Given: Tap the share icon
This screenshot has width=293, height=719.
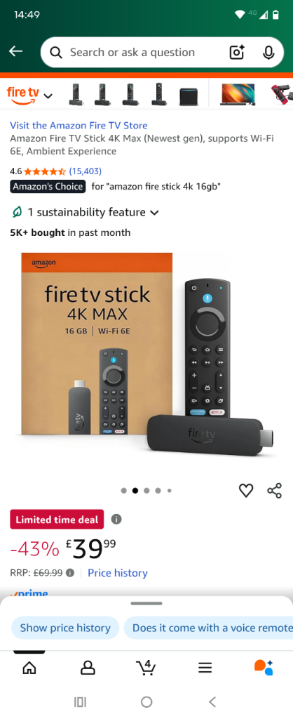Looking at the screenshot, I should click(274, 490).
